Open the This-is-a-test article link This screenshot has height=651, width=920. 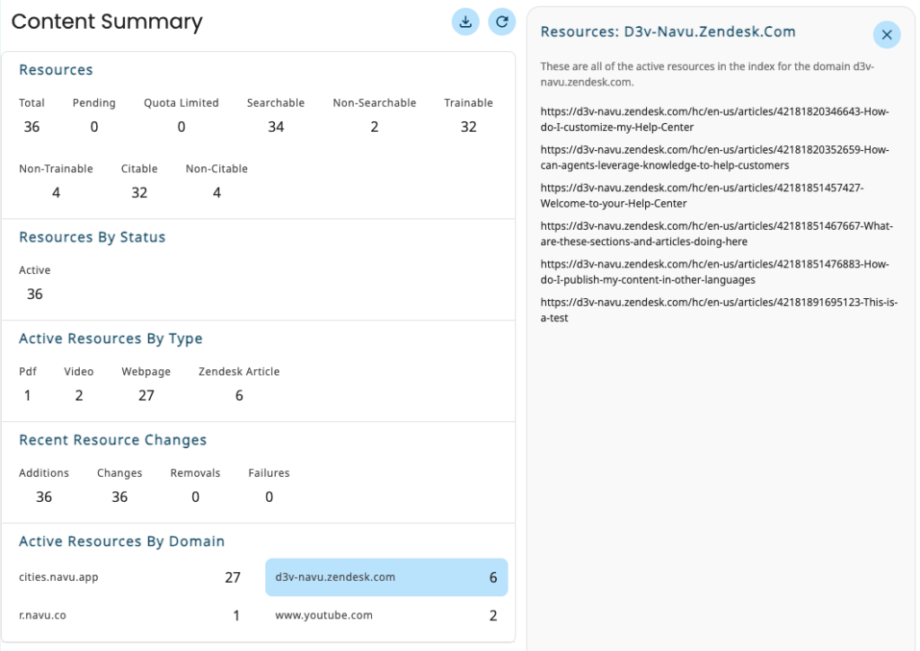click(719, 310)
